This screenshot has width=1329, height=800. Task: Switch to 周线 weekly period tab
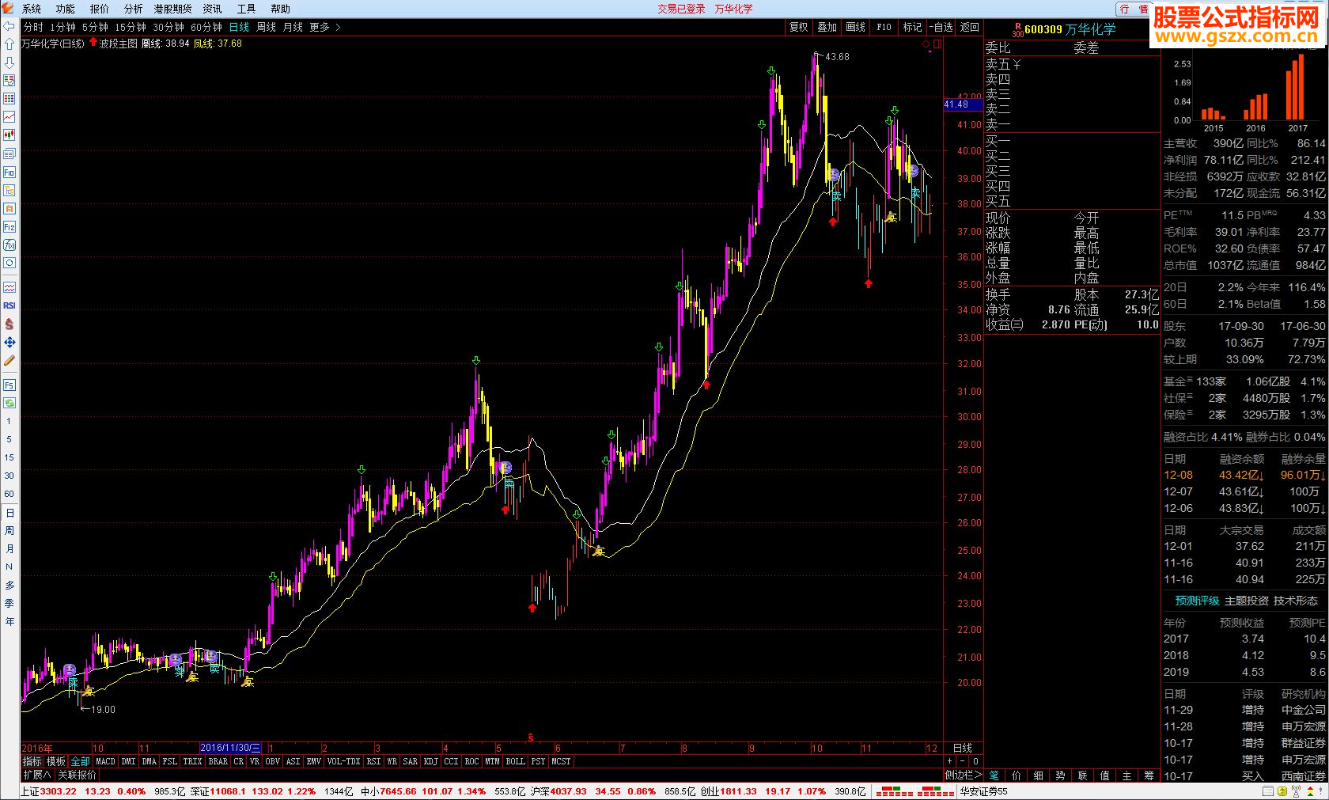coord(266,27)
